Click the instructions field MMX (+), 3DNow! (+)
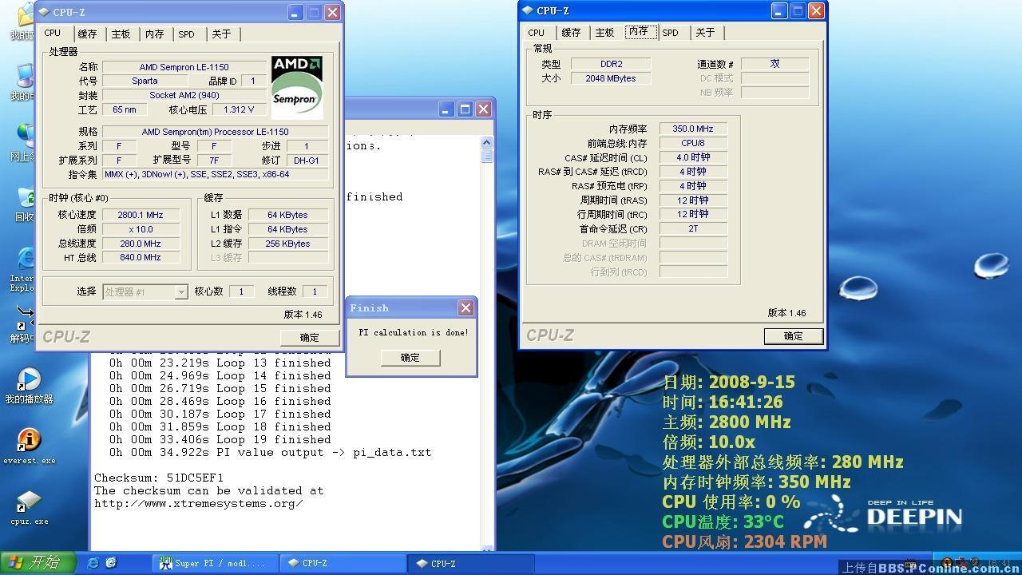This screenshot has width=1022, height=575. pyautogui.click(x=216, y=174)
